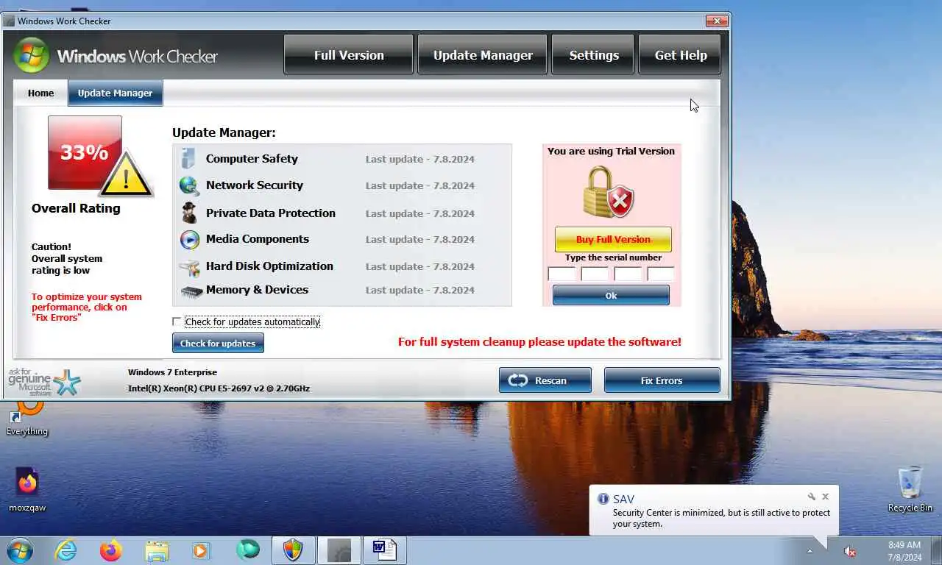
Task: Click the info icon in SAV balloon
Action: (x=603, y=499)
